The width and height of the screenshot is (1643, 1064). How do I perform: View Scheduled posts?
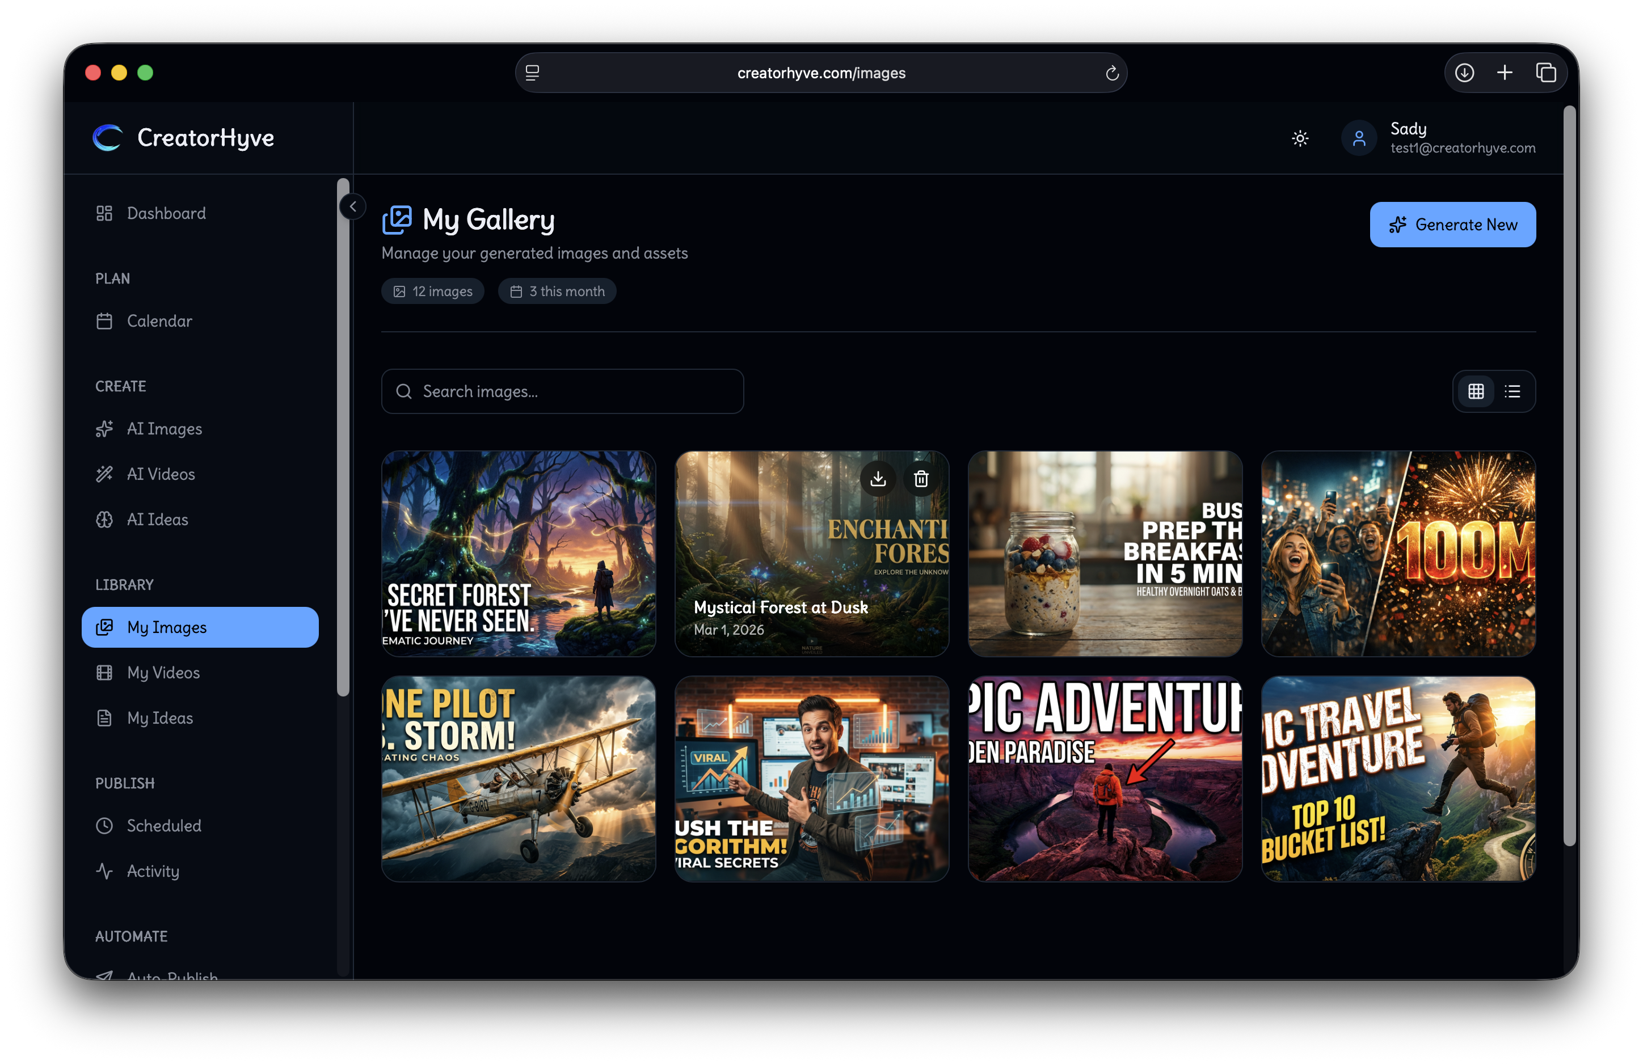pos(163,825)
